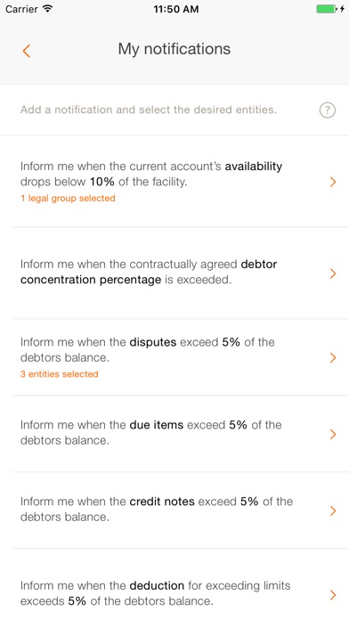
Task: Tap the 'Add a notification' hint text
Action: [149, 110]
